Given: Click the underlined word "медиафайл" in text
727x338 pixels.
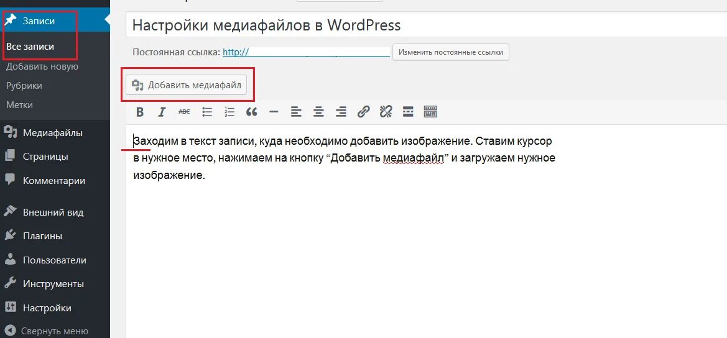Looking at the screenshot, I should tap(413, 158).
